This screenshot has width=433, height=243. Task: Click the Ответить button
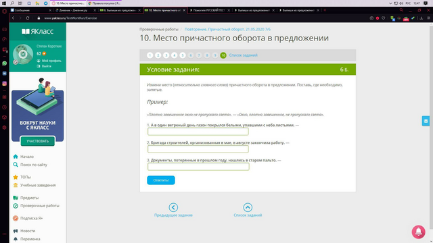tap(161, 180)
